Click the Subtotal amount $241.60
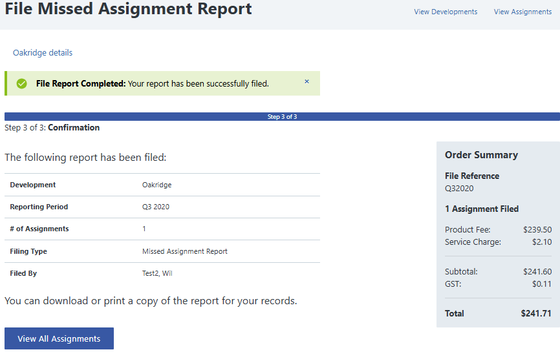560x352 pixels. tap(537, 272)
